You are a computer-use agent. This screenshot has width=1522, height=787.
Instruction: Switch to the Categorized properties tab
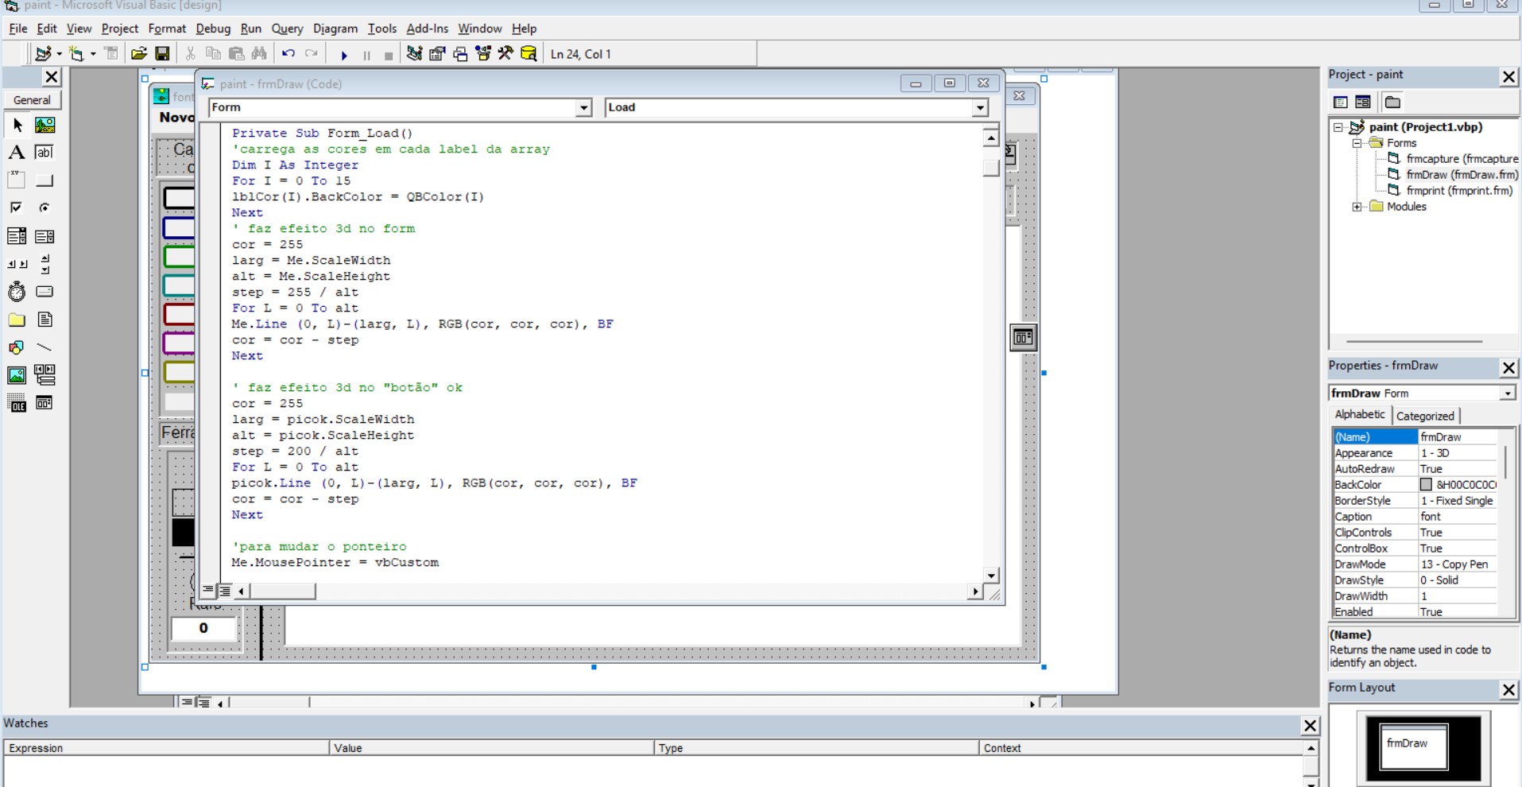(1425, 416)
